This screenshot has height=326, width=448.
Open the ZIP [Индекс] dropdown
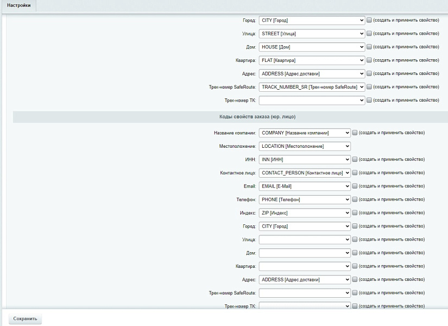coord(305,213)
